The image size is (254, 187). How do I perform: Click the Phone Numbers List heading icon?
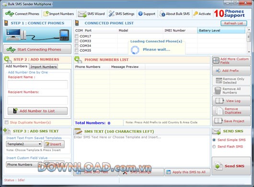tap(78, 60)
